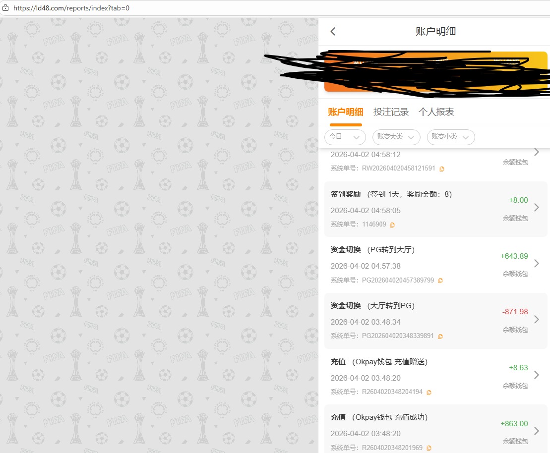Screen dimensions: 550x453
Task: Copy system number PG202604020457389799
Action: pos(440,281)
